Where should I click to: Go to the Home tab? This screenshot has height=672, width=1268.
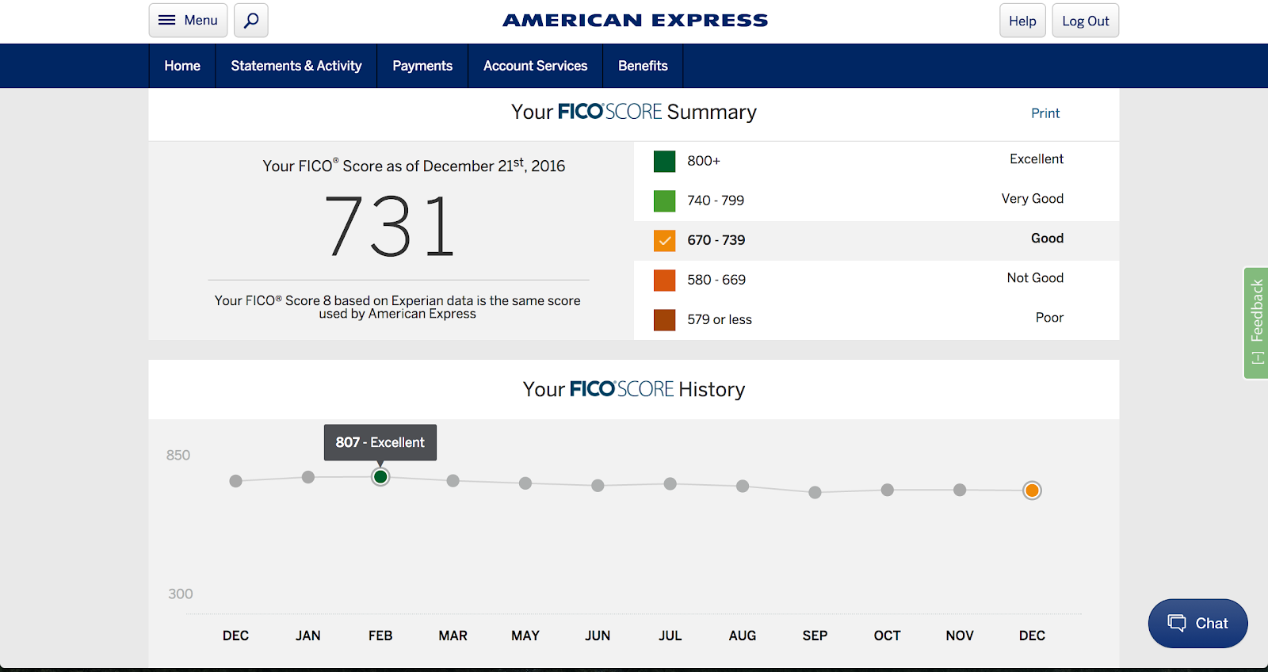point(182,66)
